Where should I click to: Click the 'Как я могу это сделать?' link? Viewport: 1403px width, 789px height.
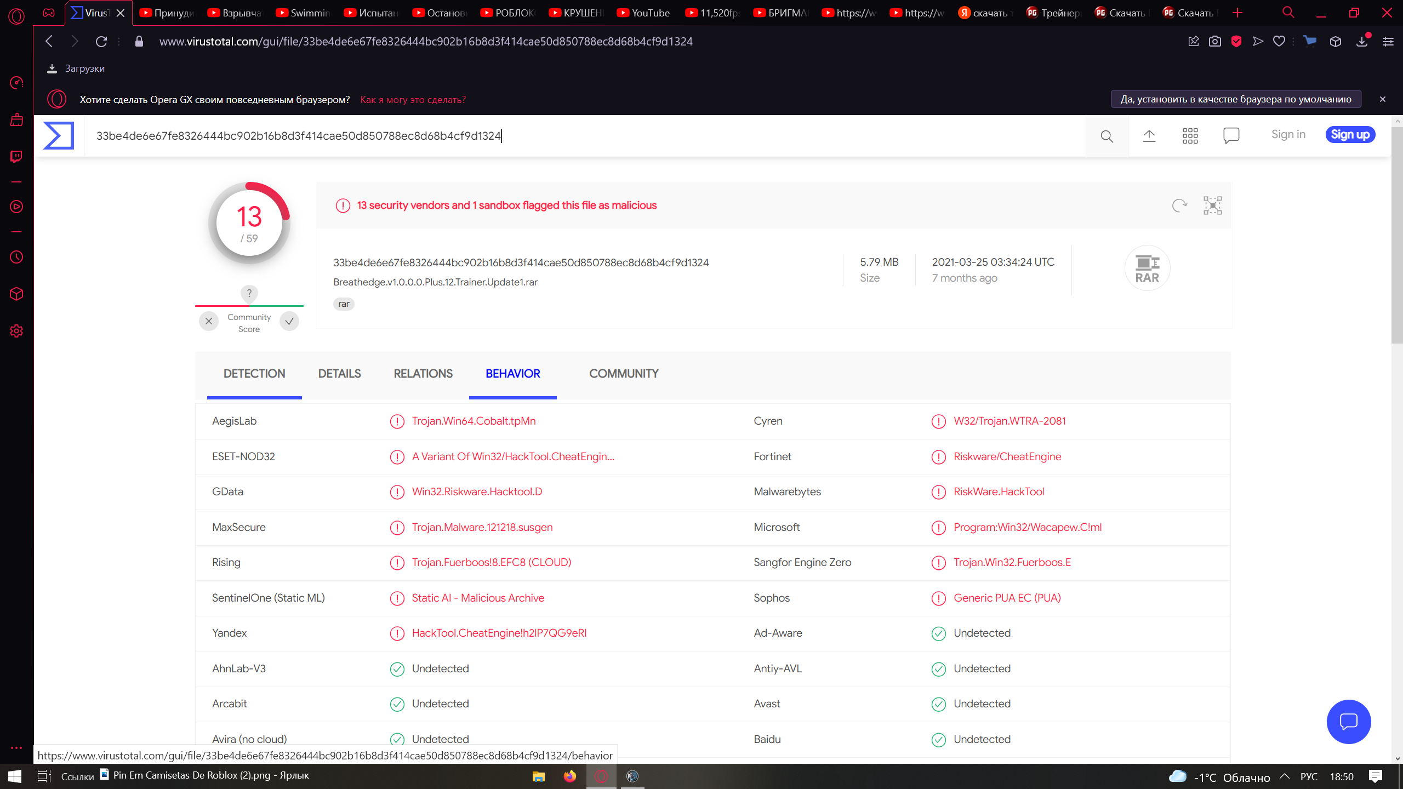pos(413,100)
